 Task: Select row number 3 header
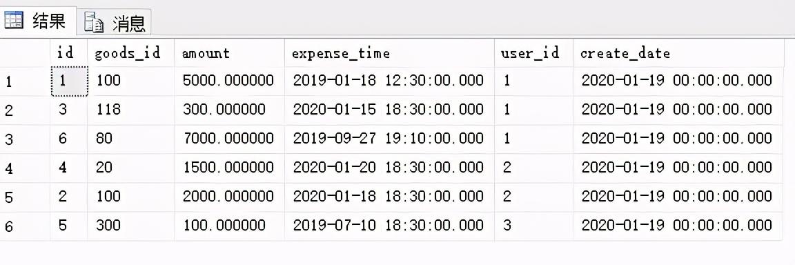(25, 139)
